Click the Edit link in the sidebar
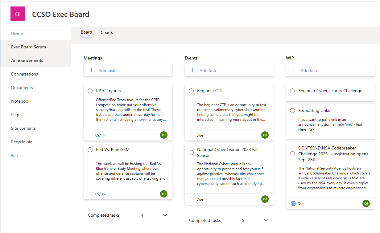Screen dimensions: 380x233 pyautogui.click(x=14, y=155)
